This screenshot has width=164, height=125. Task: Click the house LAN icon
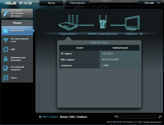pos(6,49)
